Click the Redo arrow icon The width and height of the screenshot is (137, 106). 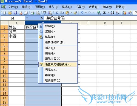click(x=90, y=13)
